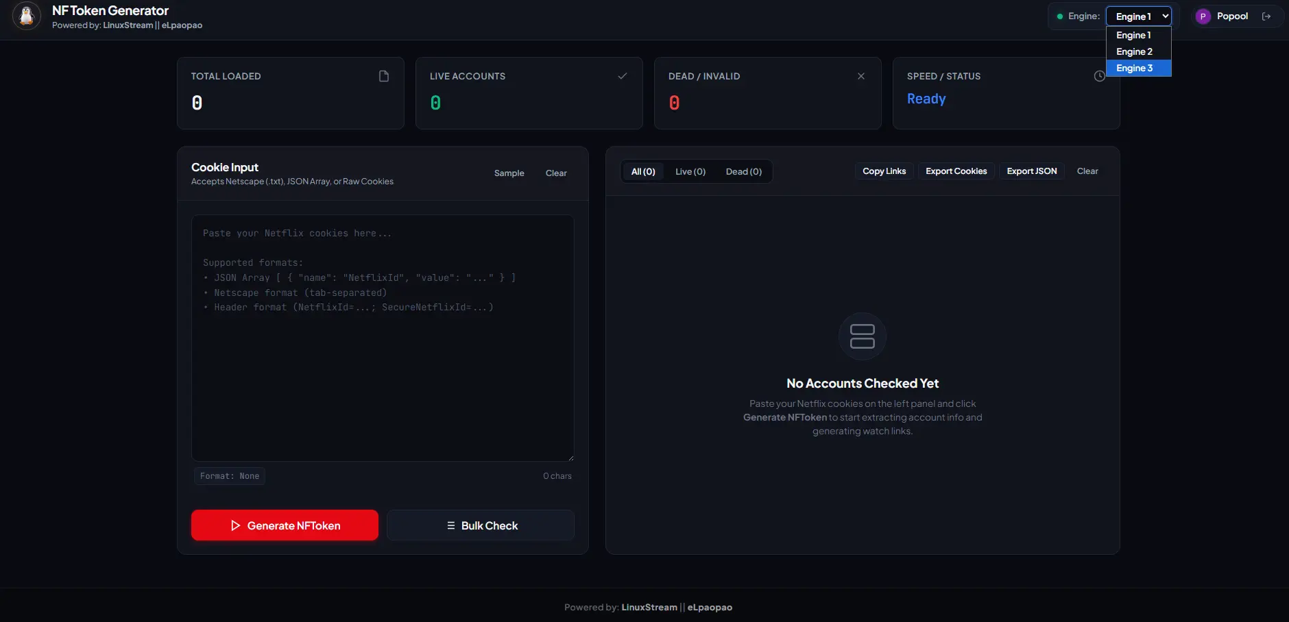Click the green engine status dot
1289x622 pixels.
(1060, 16)
